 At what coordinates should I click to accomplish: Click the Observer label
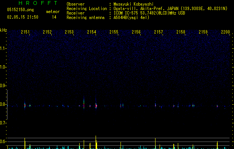point(76,4)
